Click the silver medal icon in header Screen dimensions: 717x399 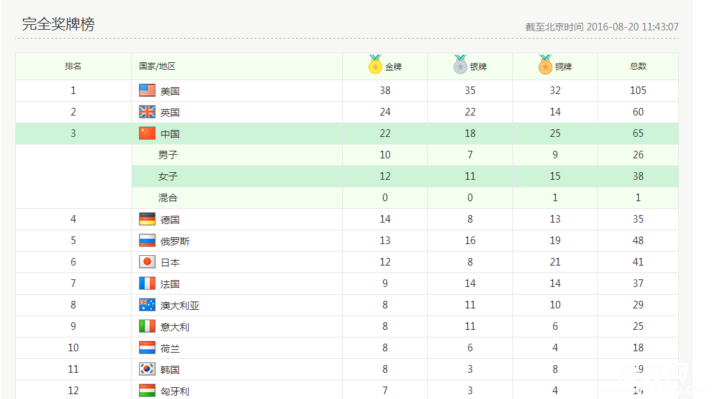click(460, 66)
